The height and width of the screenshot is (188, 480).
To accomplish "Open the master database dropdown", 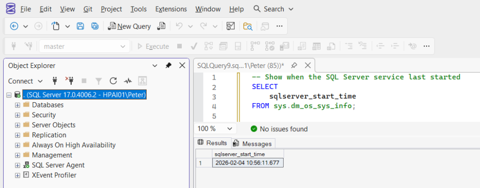I will tap(123, 46).
